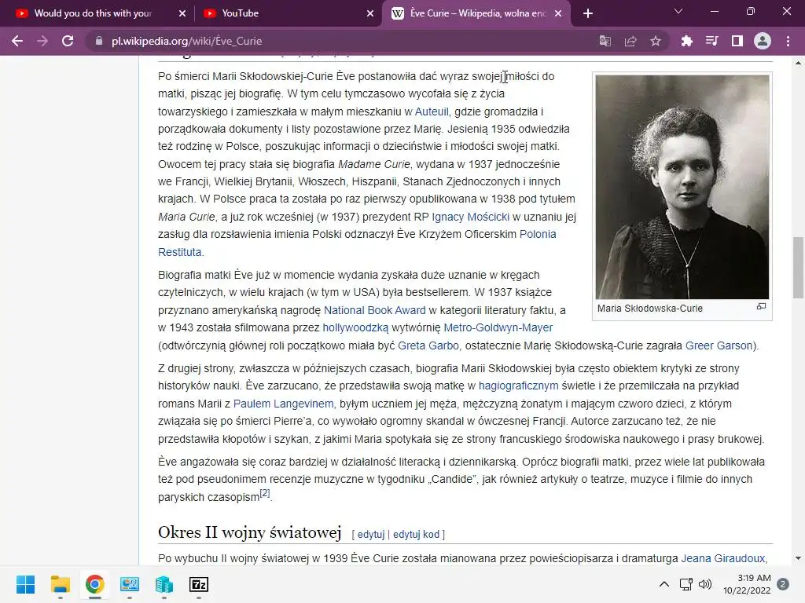Share this page from the address bar
The width and height of the screenshot is (805, 603).
[x=630, y=41]
